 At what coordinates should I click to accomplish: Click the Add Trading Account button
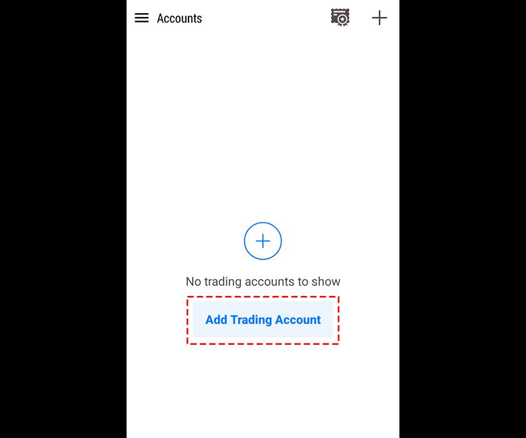(263, 319)
